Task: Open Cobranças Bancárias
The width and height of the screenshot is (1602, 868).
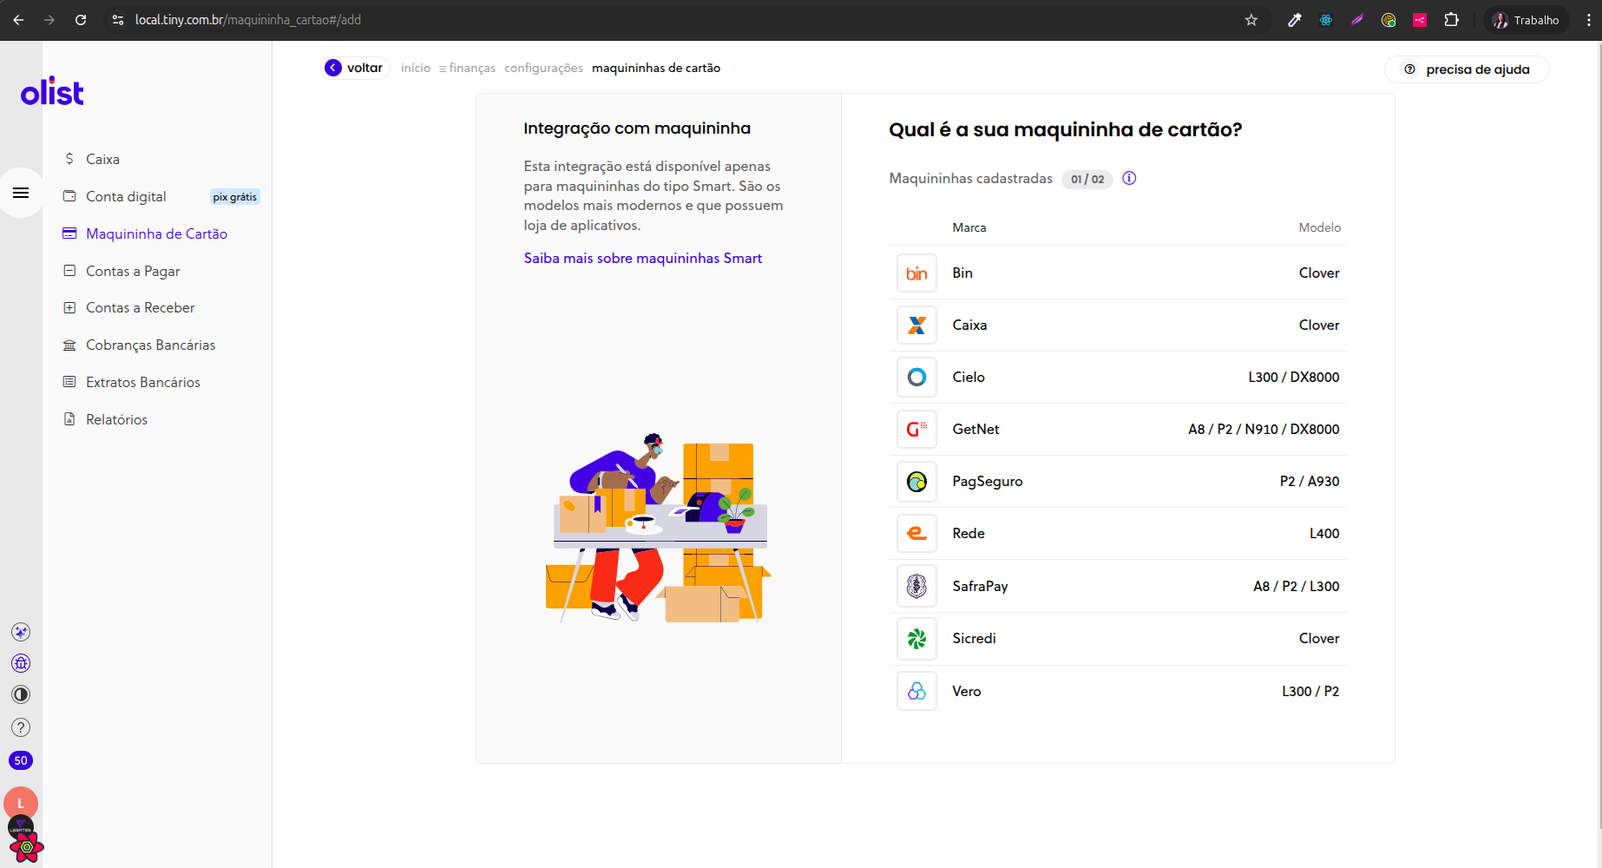Action: coord(150,345)
